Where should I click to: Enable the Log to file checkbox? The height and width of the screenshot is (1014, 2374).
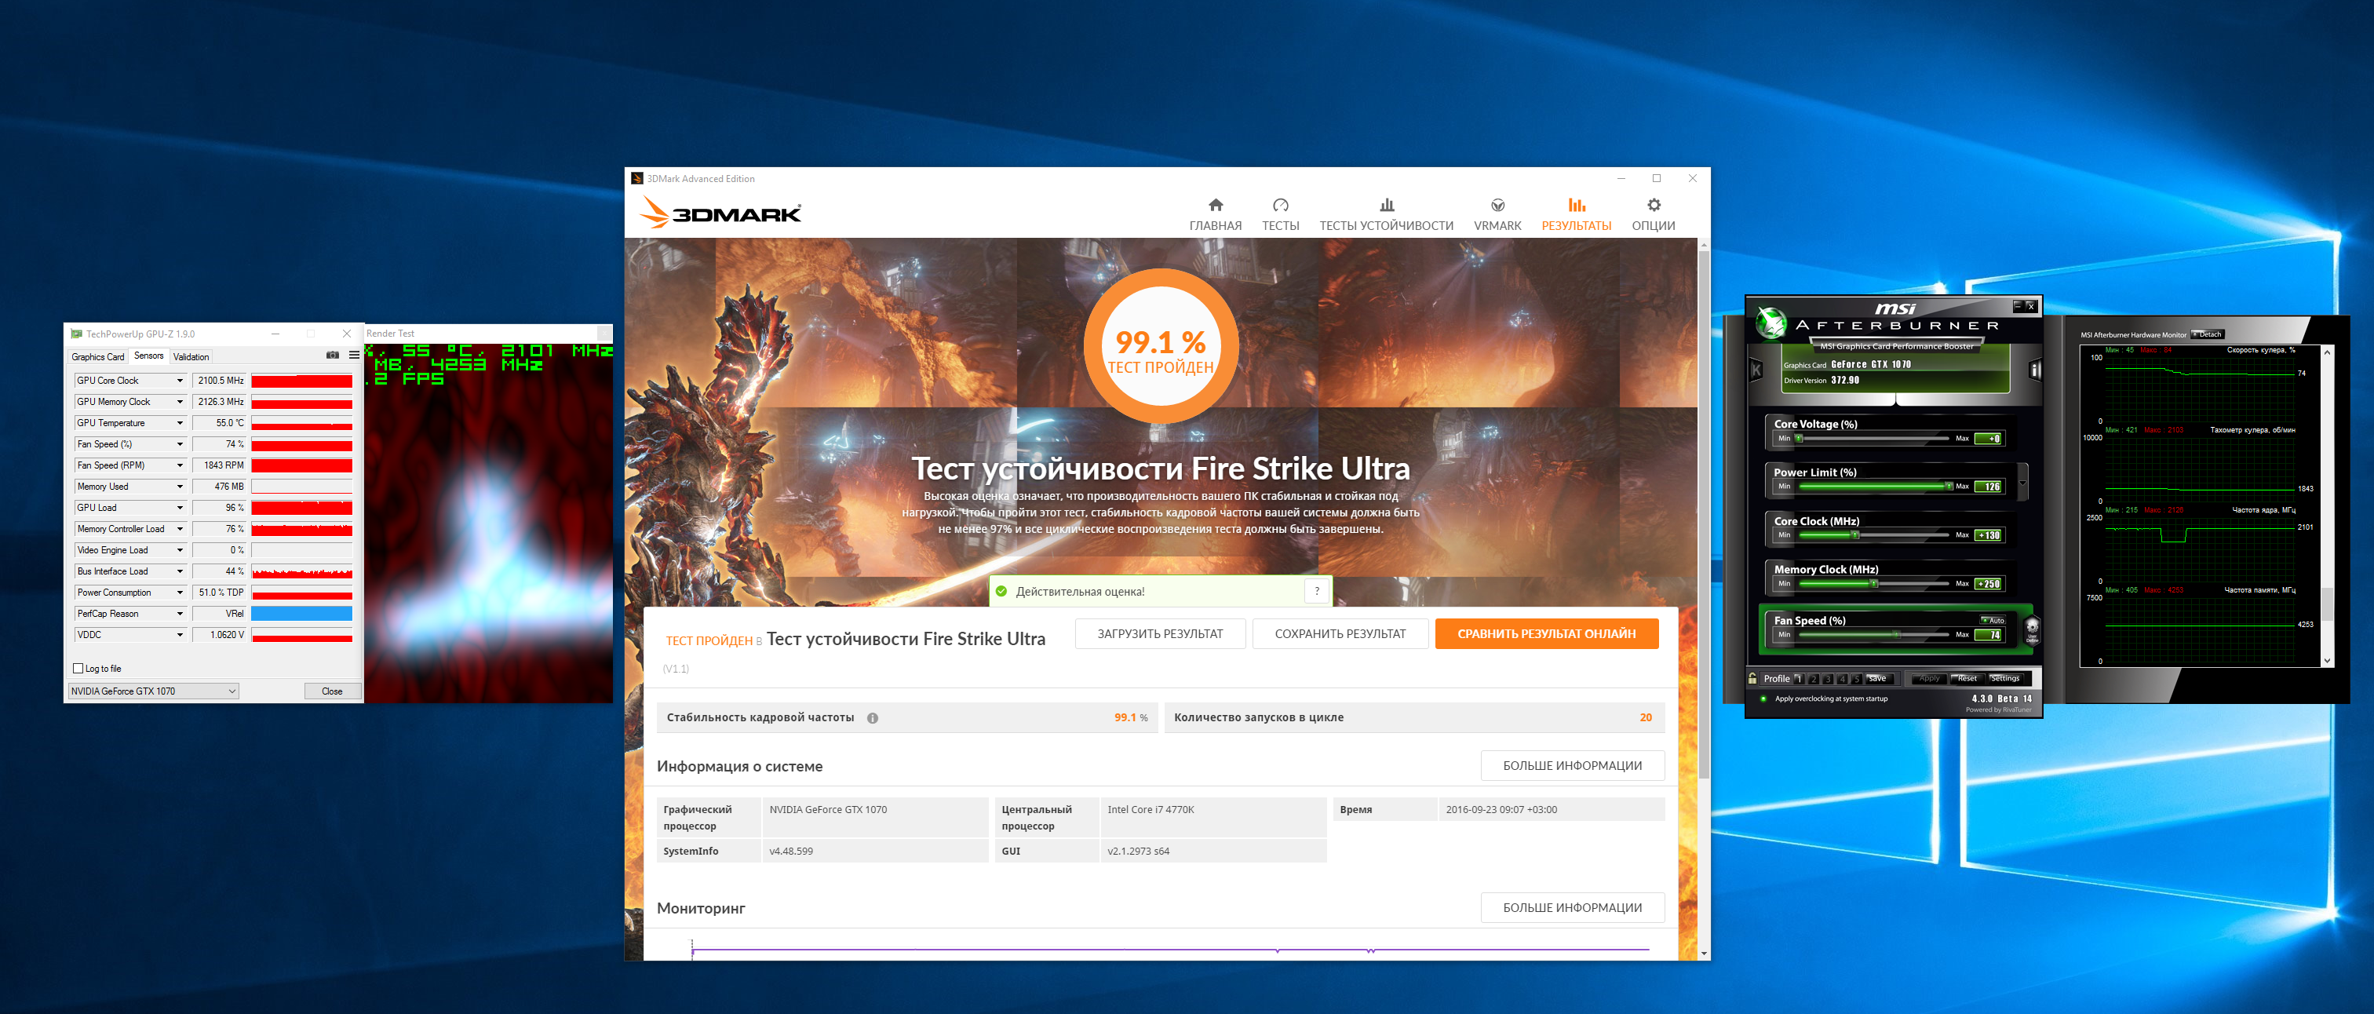point(78,669)
